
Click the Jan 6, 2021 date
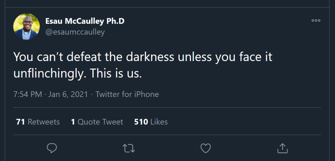tap(68, 94)
